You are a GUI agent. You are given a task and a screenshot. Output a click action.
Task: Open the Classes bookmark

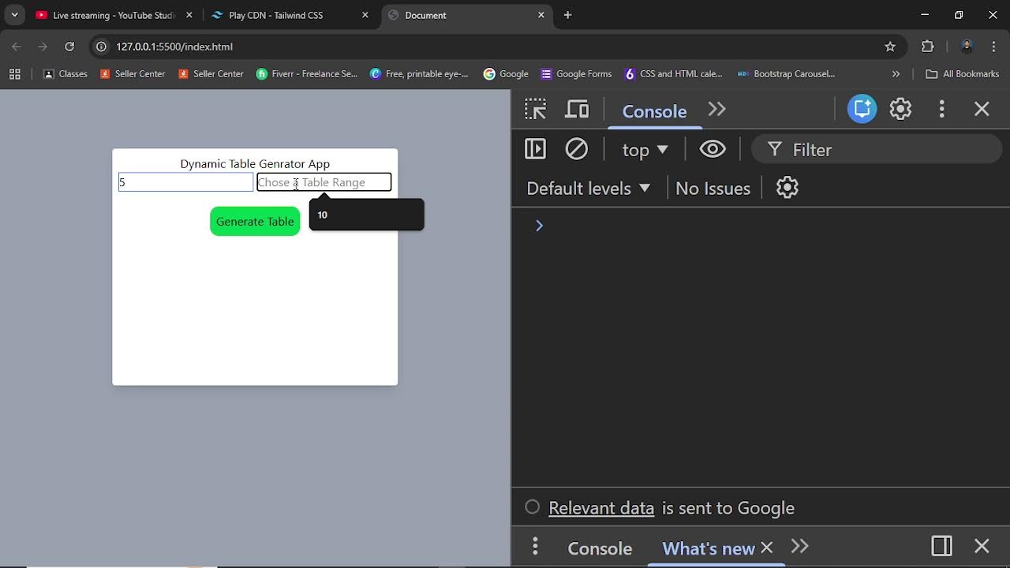(65, 73)
